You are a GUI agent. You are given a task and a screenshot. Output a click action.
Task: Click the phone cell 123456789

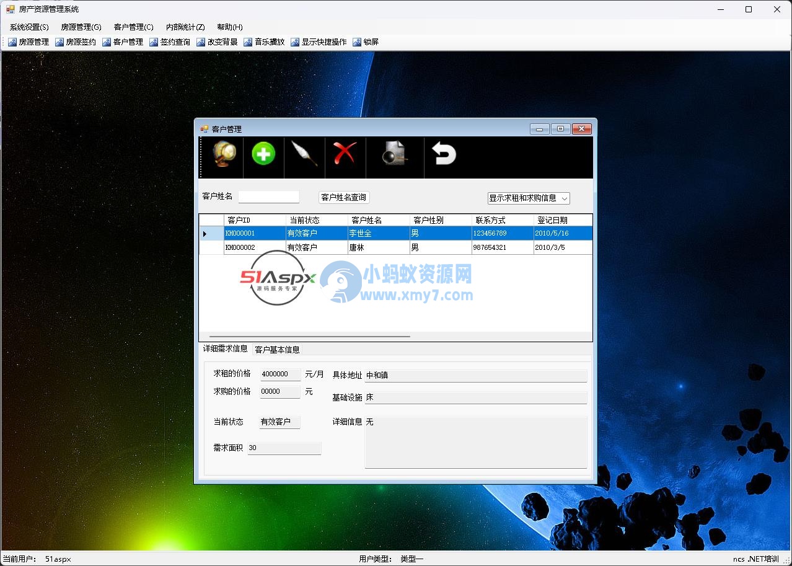pyautogui.click(x=503, y=234)
